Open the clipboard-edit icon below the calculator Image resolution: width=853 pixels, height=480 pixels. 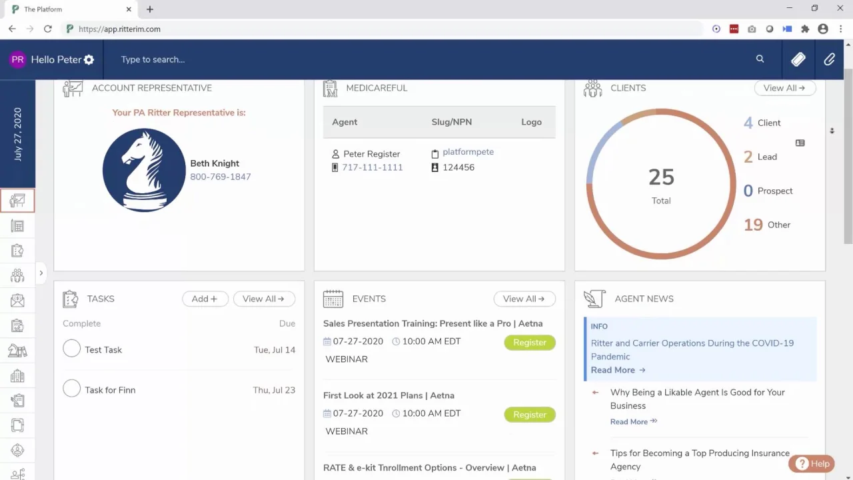pyautogui.click(x=17, y=251)
